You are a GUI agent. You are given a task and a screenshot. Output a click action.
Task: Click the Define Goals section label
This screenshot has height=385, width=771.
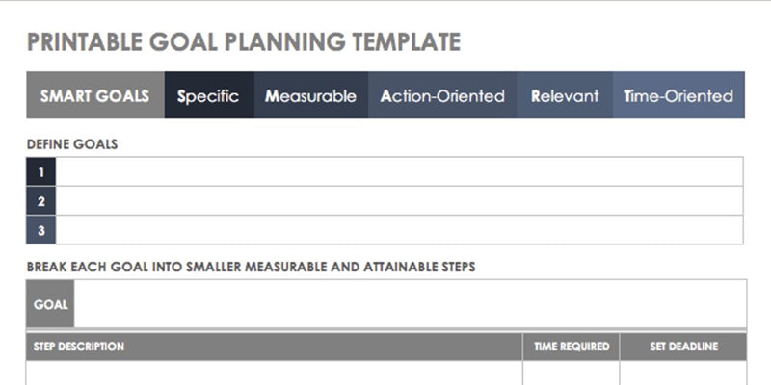pyautogui.click(x=72, y=144)
